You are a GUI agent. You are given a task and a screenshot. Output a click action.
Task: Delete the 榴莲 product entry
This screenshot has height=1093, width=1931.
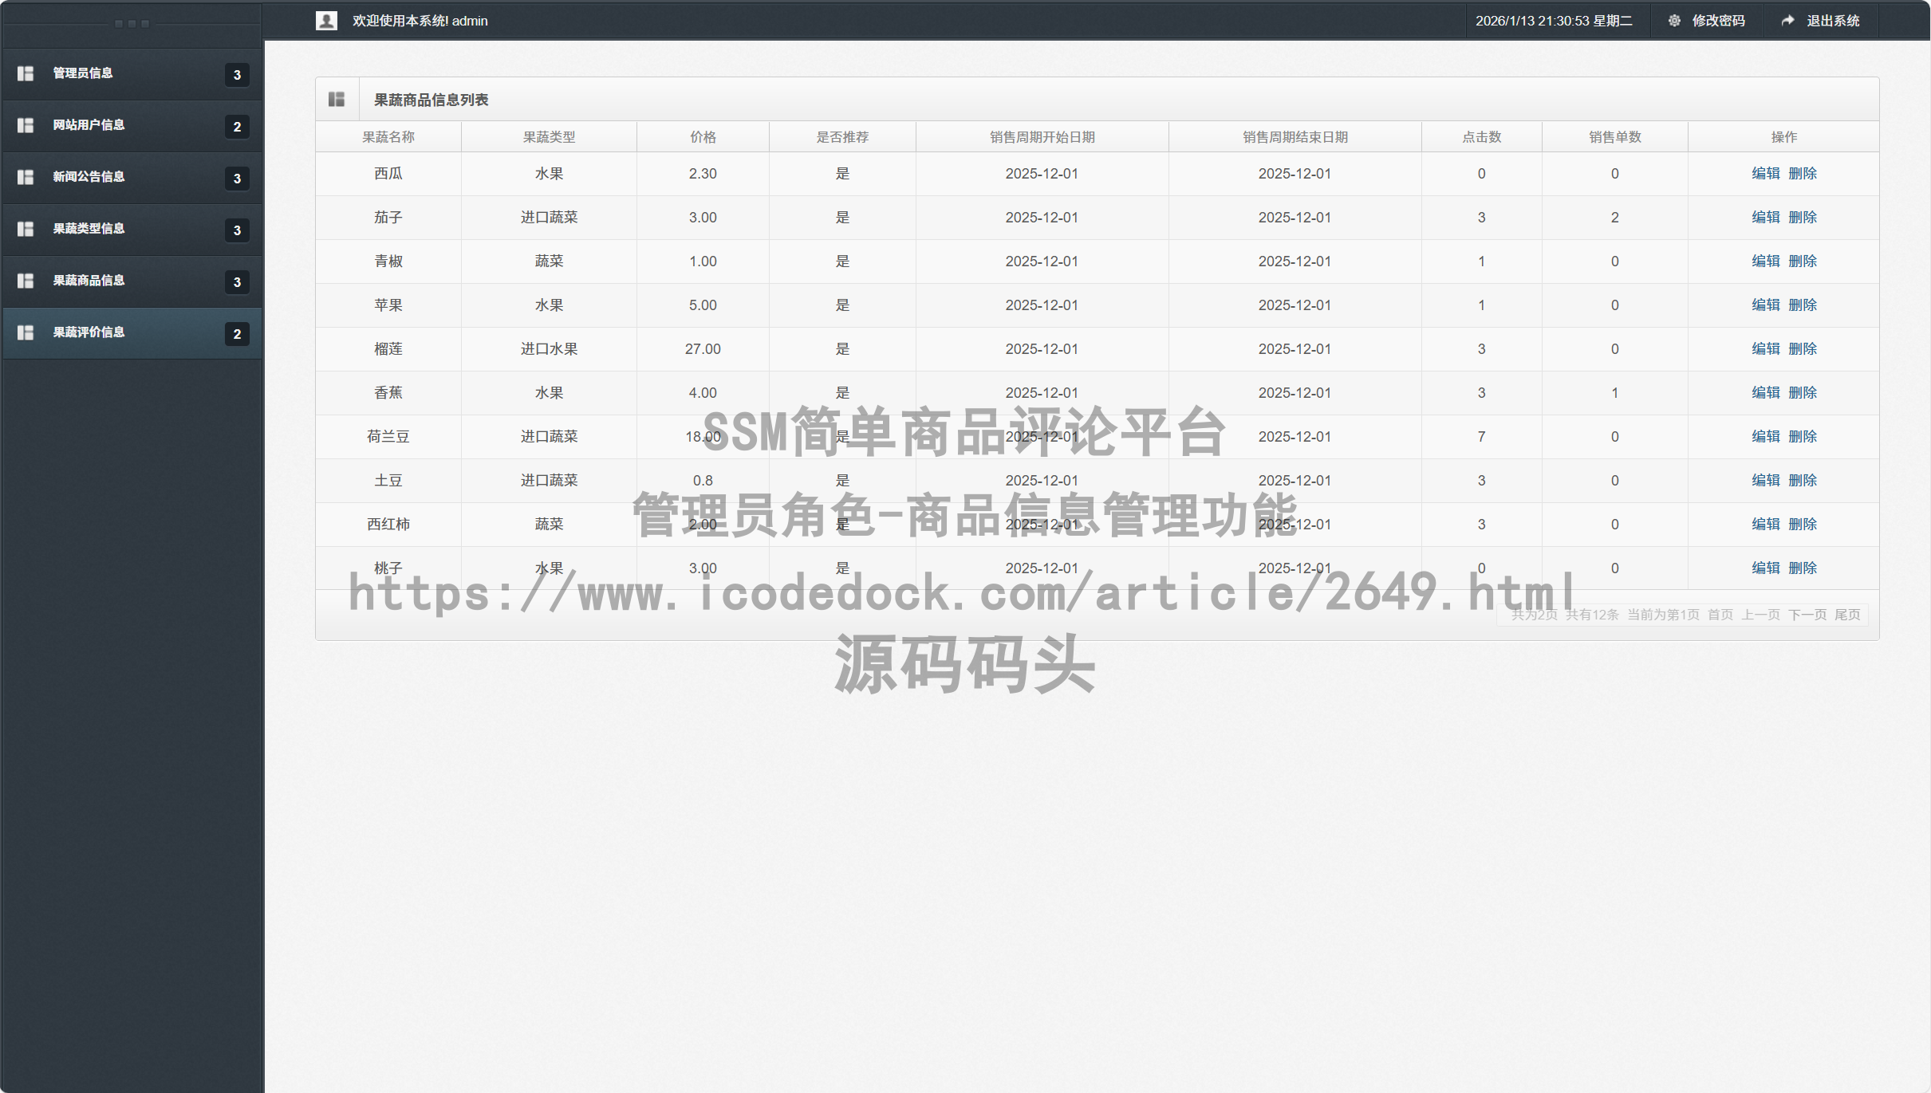coord(1803,348)
